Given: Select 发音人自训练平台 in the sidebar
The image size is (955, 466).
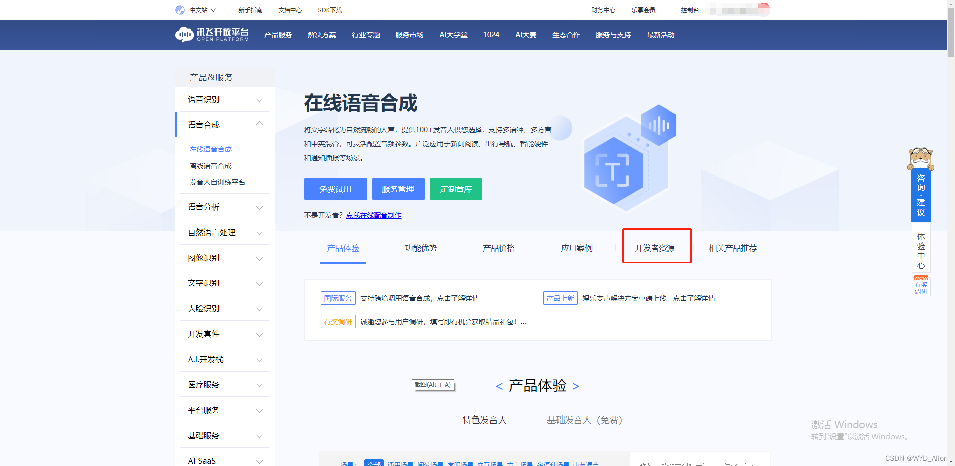Looking at the screenshot, I should click(x=217, y=182).
